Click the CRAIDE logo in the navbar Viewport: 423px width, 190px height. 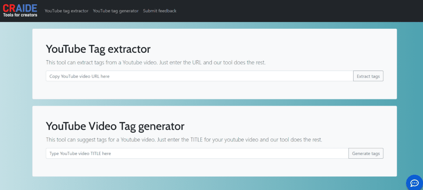(x=20, y=8)
